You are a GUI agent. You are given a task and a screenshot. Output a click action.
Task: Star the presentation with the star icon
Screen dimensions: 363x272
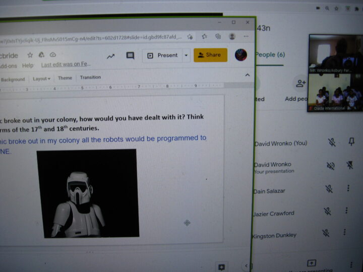(30, 55)
